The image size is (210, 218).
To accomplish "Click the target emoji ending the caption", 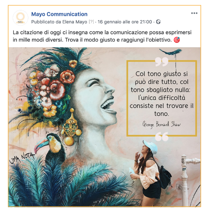I will tap(177, 40).
